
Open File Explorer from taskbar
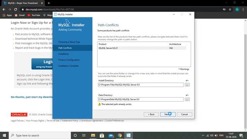[x=93, y=136]
